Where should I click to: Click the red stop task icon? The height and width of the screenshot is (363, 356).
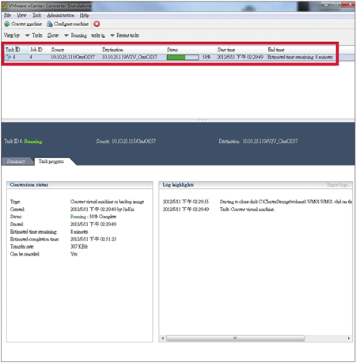97,24
